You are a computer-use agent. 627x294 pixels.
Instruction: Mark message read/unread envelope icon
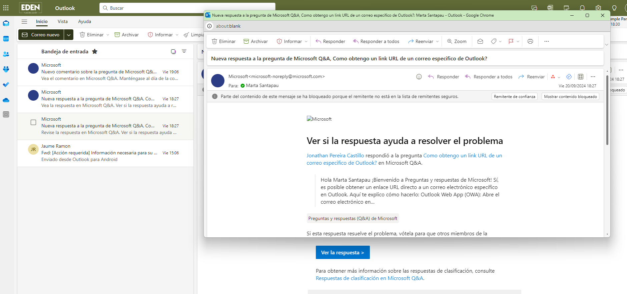[480, 41]
